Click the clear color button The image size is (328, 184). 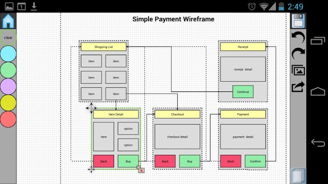click(x=8, y=38)
